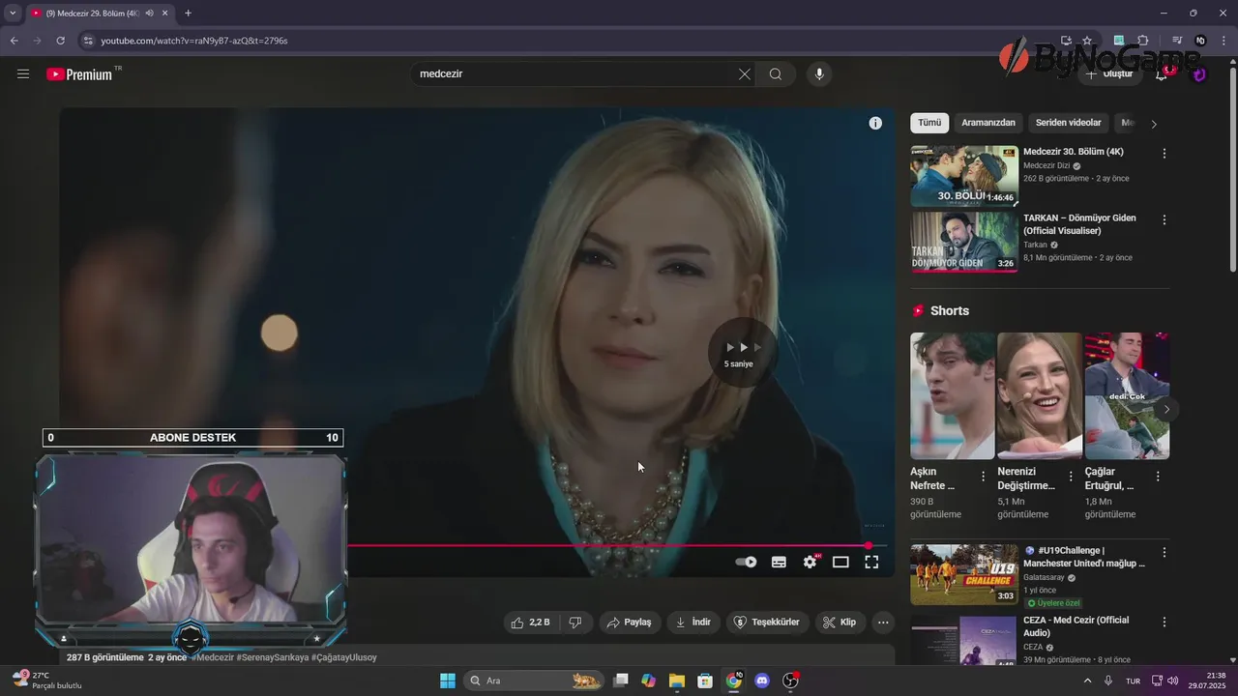Open options for Nerenizi Değiştirme short
The width and height of the screenshot is (1238, 696).
(x=1071, y=477)
